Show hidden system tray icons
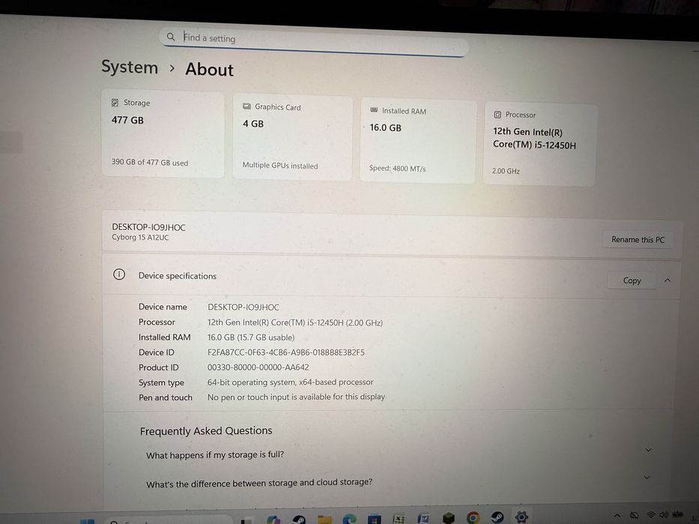 [x=617, y=516]
